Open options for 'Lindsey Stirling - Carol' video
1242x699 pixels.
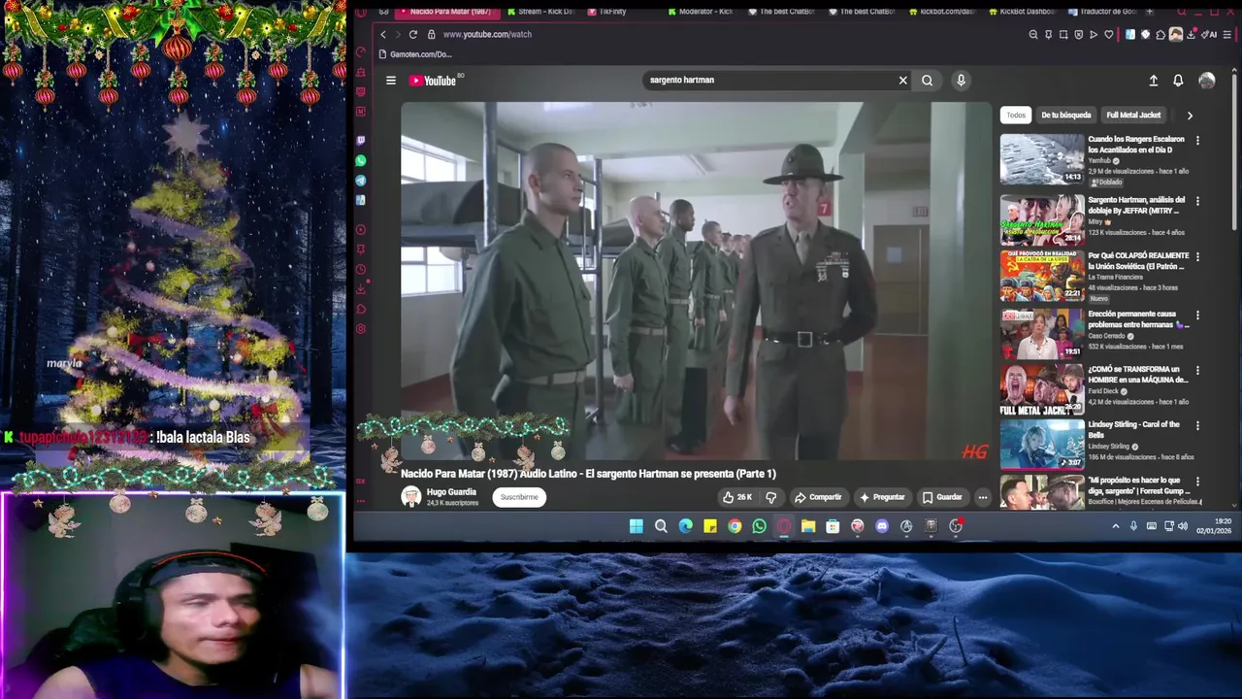(1197, 425)
